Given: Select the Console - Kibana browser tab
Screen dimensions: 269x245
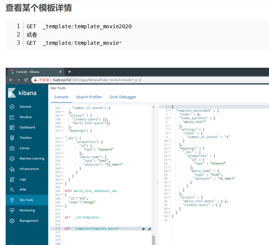Looking at the screenshot, I should (35, 72).
